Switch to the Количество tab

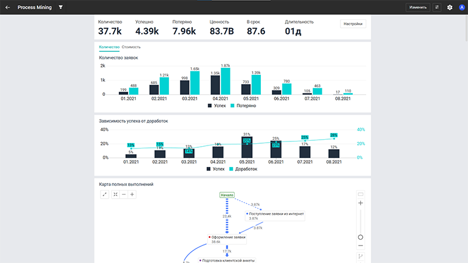coord(109,47)
